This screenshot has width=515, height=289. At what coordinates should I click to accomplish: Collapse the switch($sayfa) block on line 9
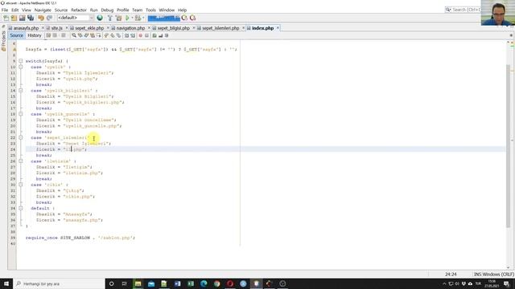pyautogui.click(x=21, y=61)
